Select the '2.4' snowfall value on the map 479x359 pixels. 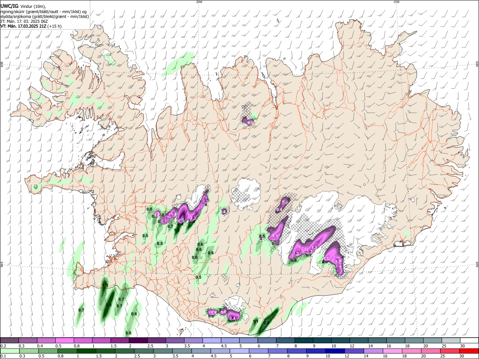(232, 318)
